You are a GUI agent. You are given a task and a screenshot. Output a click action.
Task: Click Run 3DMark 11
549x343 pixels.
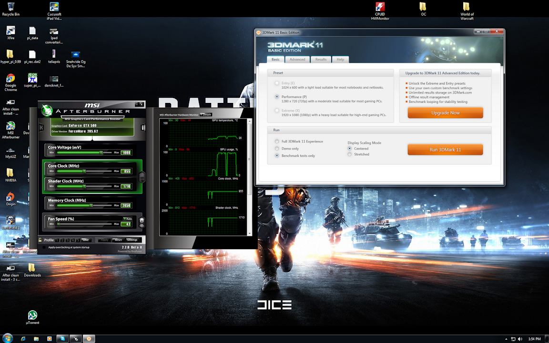pyautogui.click(x=445, y=150)
